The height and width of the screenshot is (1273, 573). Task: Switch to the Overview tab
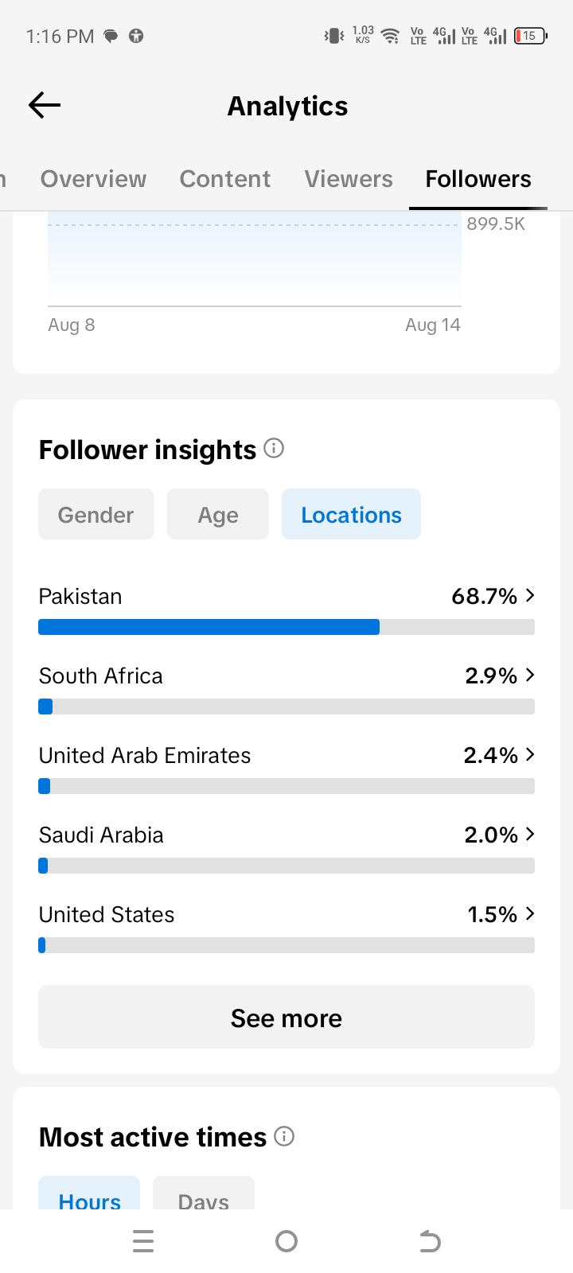click(x=93, y=179)
